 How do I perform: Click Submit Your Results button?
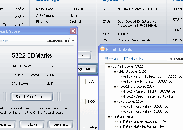(x=32, y=97)
